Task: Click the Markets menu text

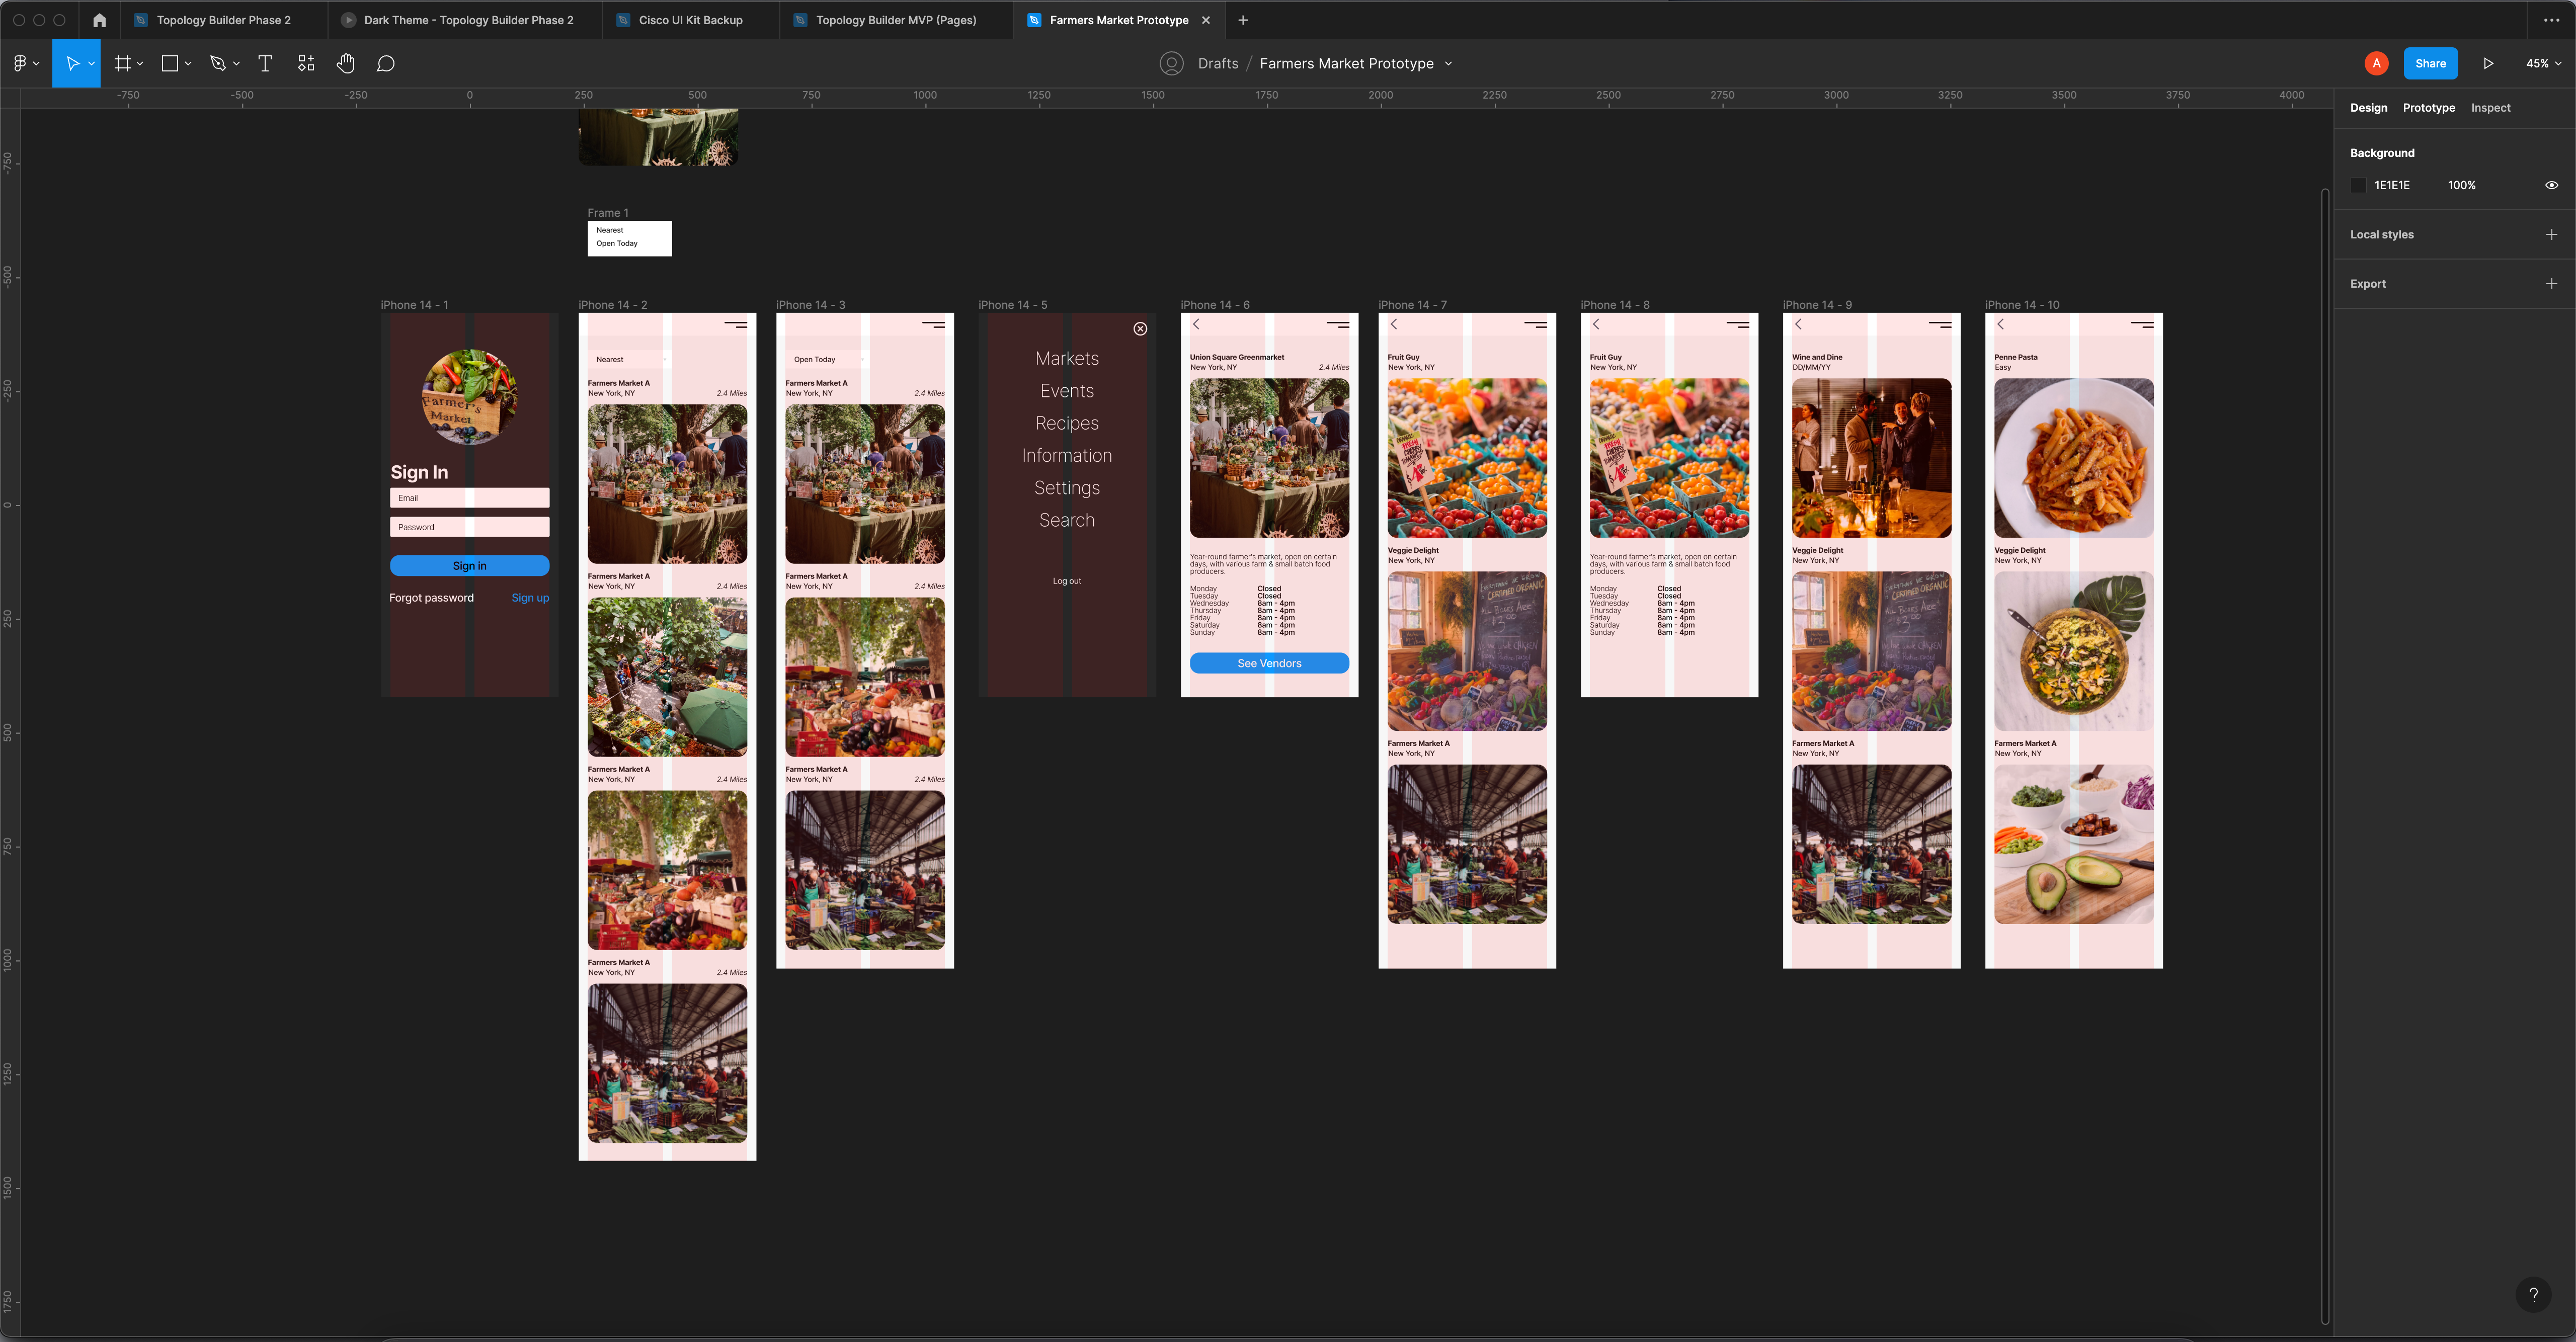Action: 1067,358
